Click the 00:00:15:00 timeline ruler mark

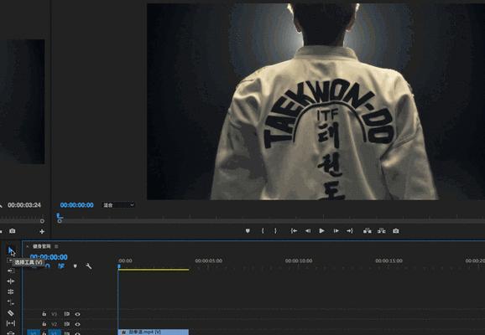(389, 261)
